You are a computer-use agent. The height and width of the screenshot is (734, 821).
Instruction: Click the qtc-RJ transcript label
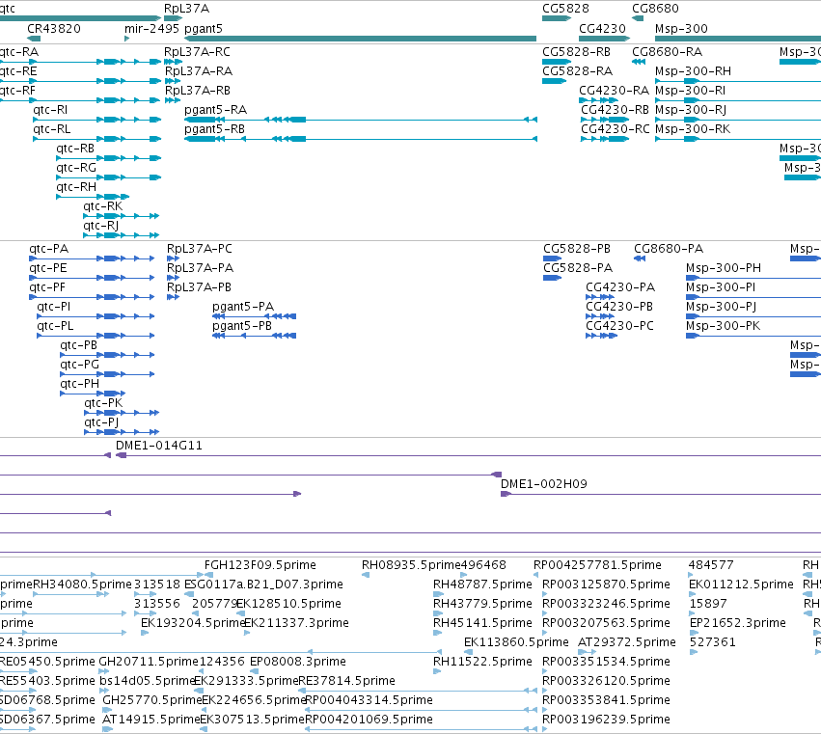pyautogui.click(x=101, y=226)
